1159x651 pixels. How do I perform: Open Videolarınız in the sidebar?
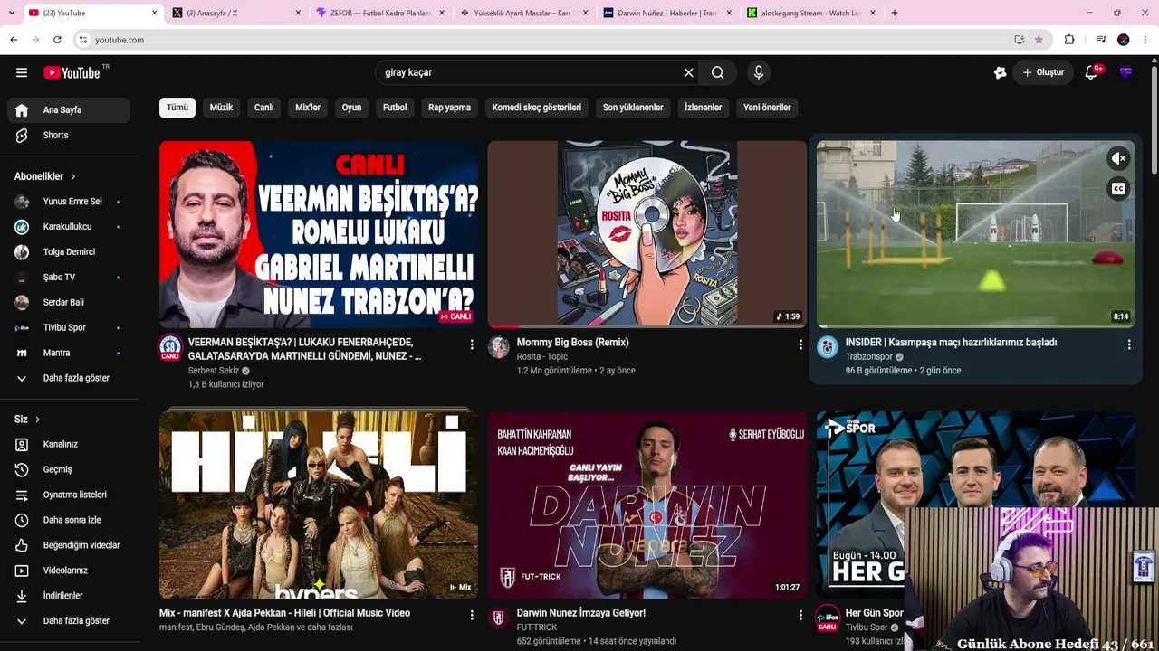[x=69, y=571]
